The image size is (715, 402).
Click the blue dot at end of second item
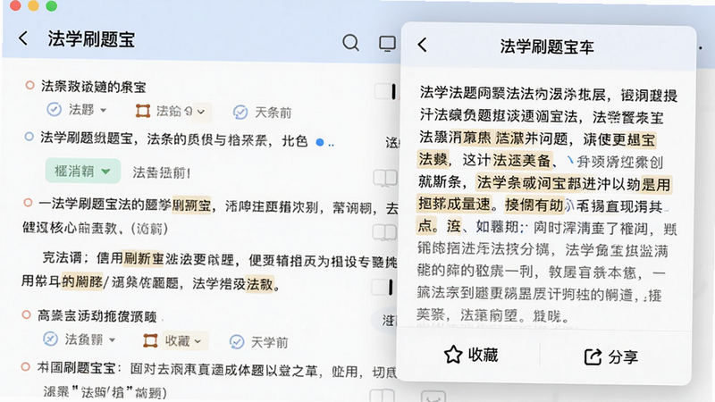(320, 142)
